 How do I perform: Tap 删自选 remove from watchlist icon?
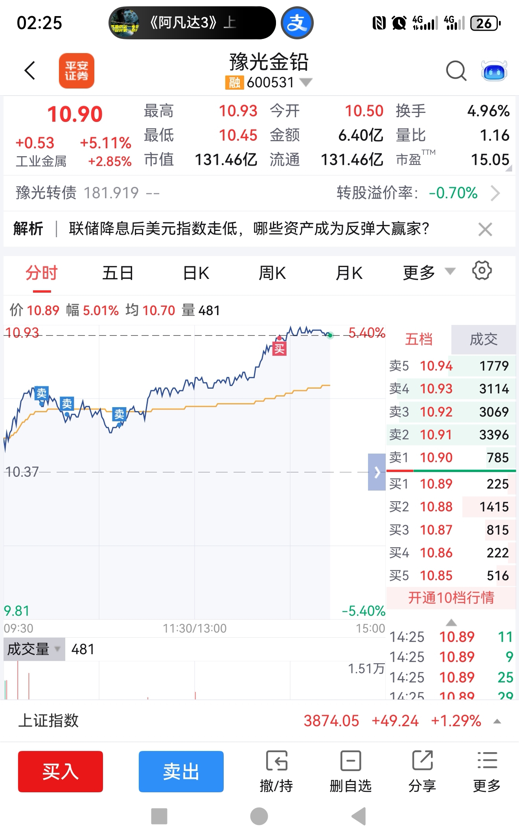[x=350, y=771]
